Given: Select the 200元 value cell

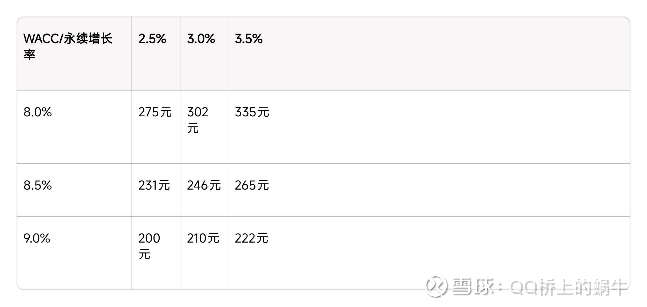Looking at the screenshot, I should [x=149, y=246].
